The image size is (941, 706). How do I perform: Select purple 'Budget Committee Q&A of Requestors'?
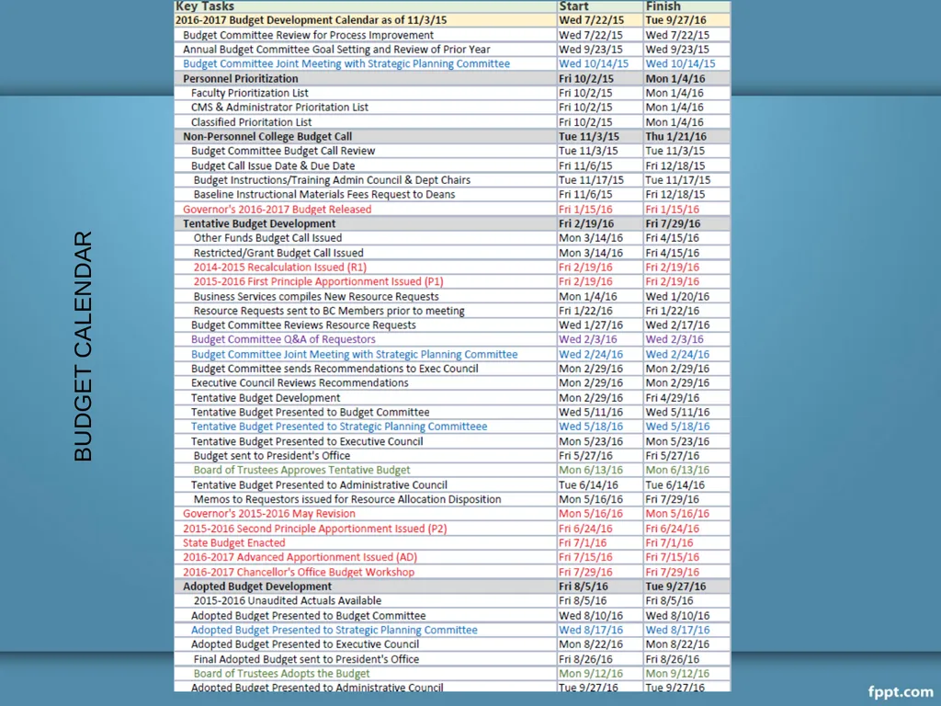click(x=283, y=339)
